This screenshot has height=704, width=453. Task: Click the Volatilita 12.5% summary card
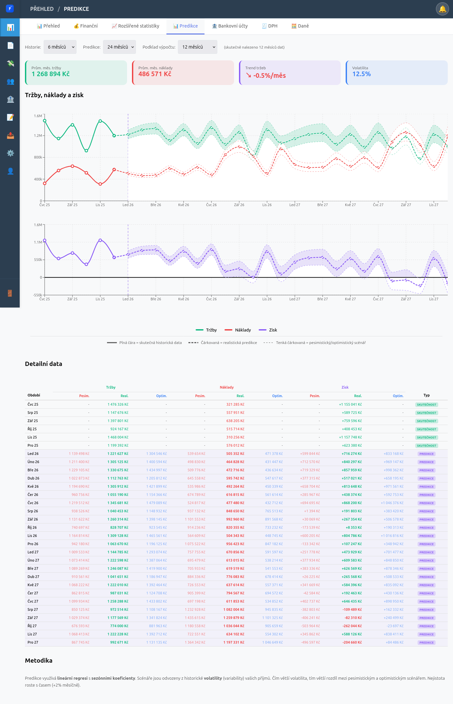click(x=397, y=73)
